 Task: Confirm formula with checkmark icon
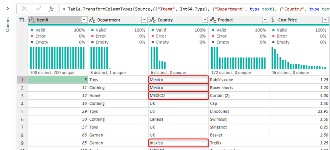click(x=39, y=9)
